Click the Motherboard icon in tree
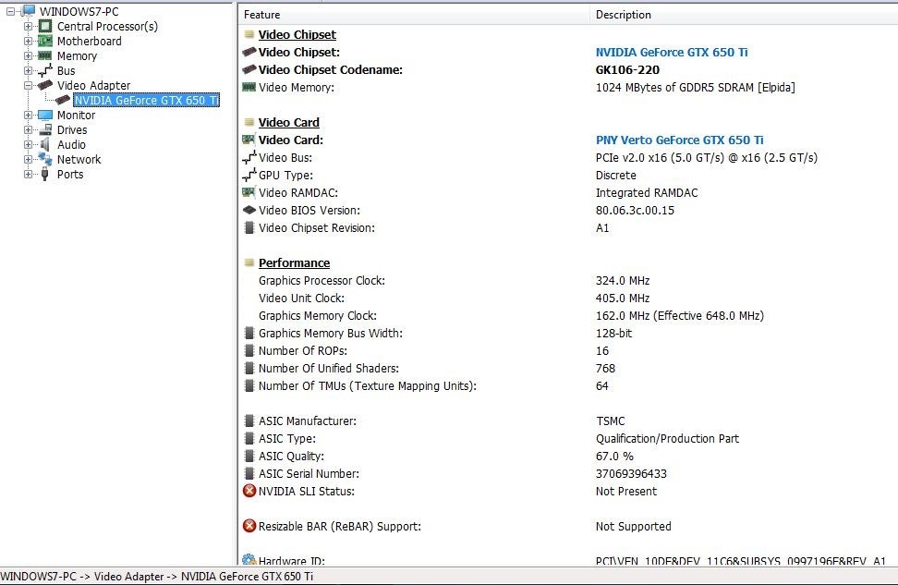This screenshot has height=585, width=898. click(x=45, y=41)
